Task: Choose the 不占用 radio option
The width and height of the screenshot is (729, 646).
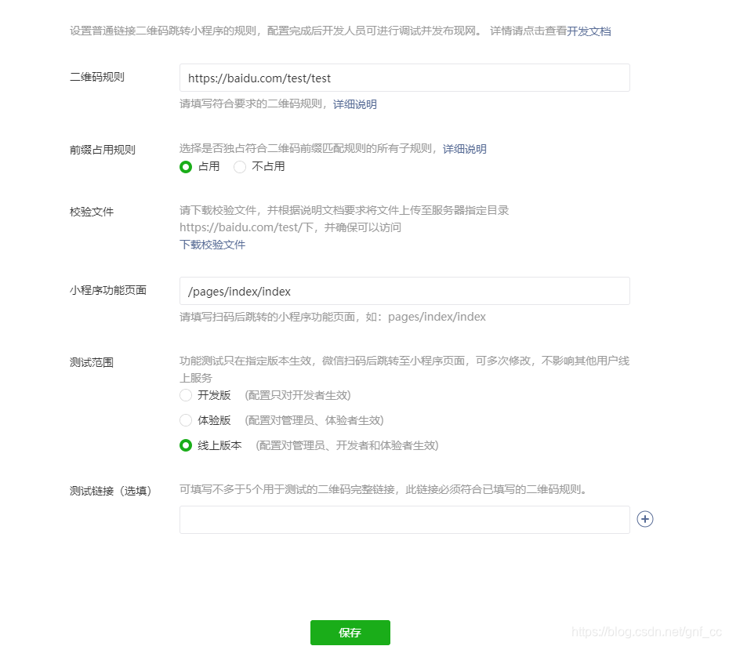Action: point(239,166)
